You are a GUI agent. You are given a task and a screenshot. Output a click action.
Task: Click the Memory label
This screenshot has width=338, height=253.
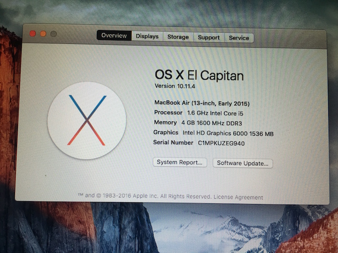click(x=165, y=122)
